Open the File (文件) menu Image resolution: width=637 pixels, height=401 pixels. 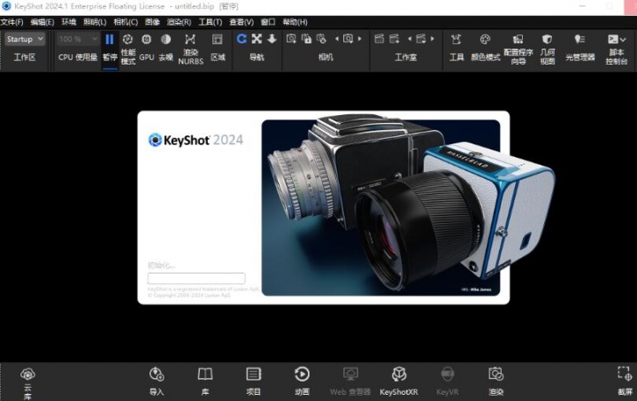click(x=12, y=21)
